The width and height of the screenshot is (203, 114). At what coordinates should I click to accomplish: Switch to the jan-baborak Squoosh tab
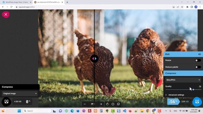click(49, 2)
